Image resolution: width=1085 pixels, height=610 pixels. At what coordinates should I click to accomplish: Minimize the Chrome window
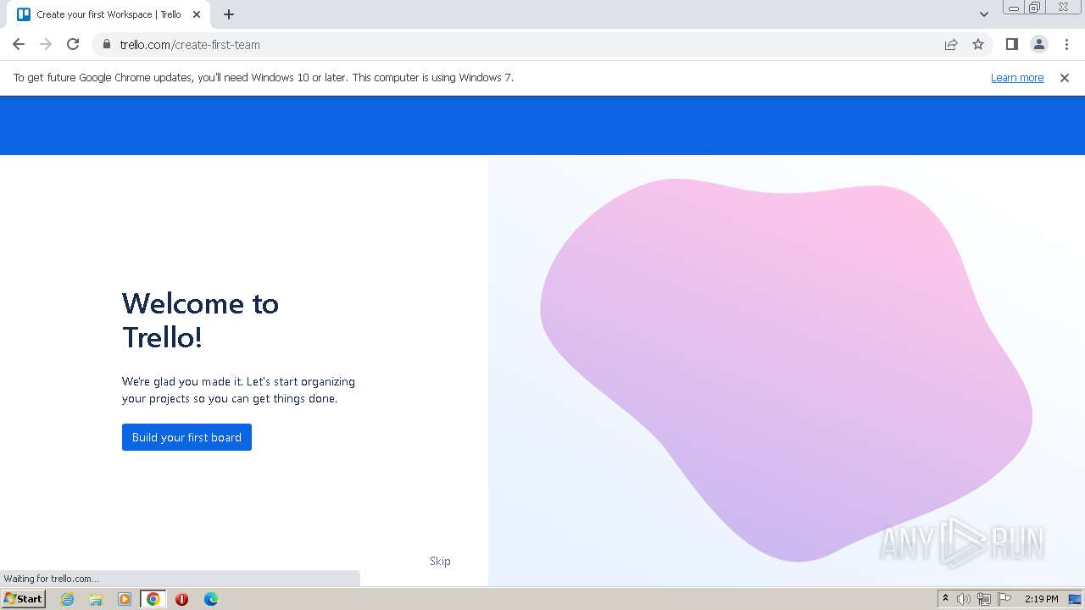click(x=1013, y=8)
